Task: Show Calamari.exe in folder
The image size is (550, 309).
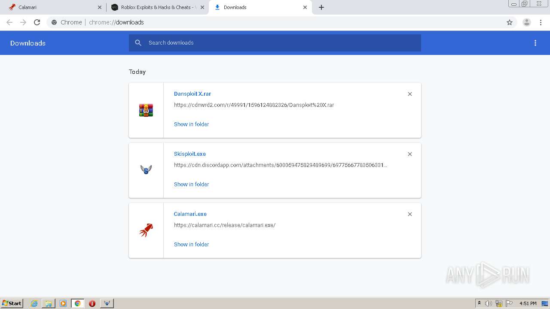Action: click(191, 244)
